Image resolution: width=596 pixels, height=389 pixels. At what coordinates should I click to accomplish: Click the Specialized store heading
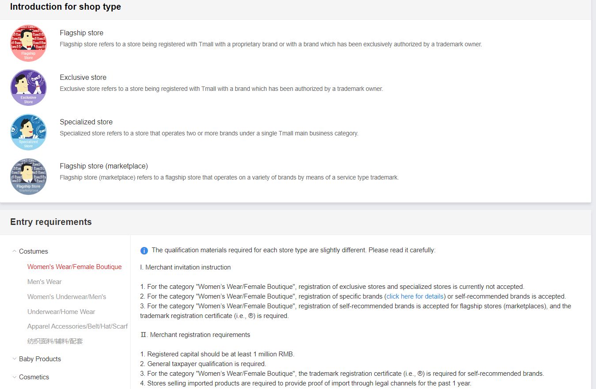86,122
